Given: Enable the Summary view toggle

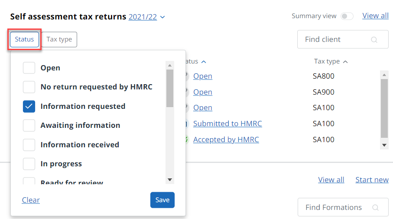Looking at the screenshot, I should click(x=347, y=16).
